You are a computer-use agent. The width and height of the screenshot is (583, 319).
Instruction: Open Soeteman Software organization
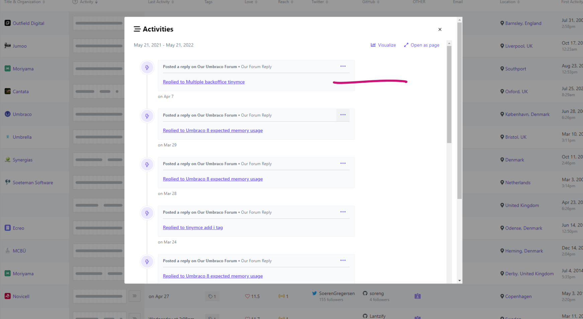click(33, 182)
